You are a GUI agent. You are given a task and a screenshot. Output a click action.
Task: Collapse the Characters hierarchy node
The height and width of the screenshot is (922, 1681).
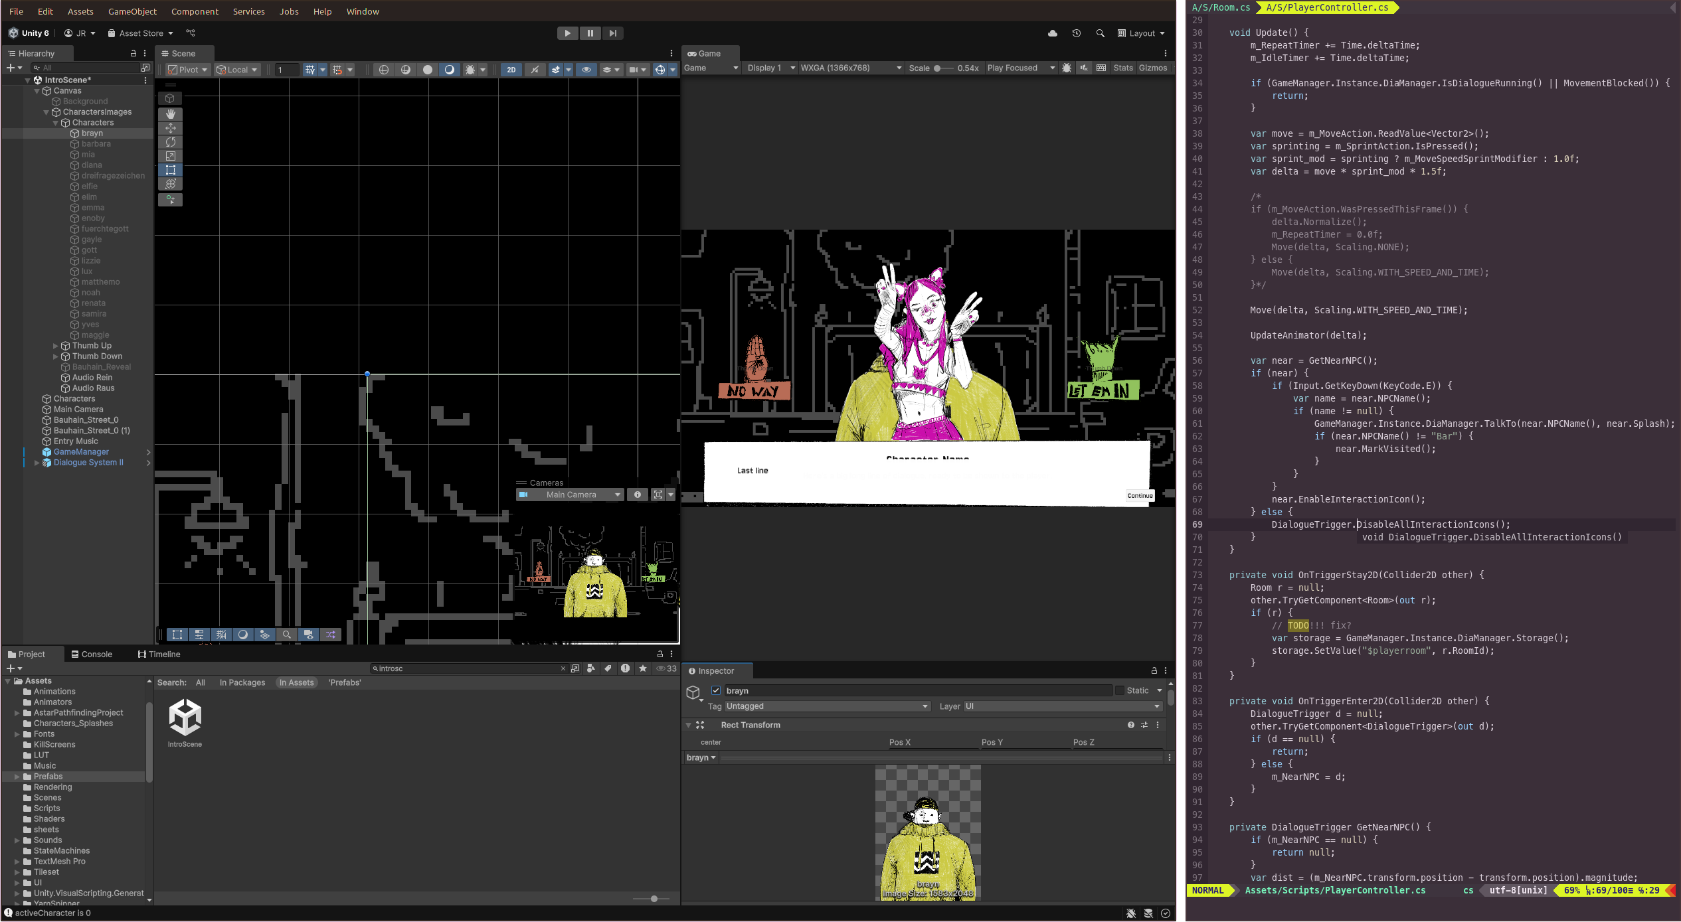click(x=56, y=123)
